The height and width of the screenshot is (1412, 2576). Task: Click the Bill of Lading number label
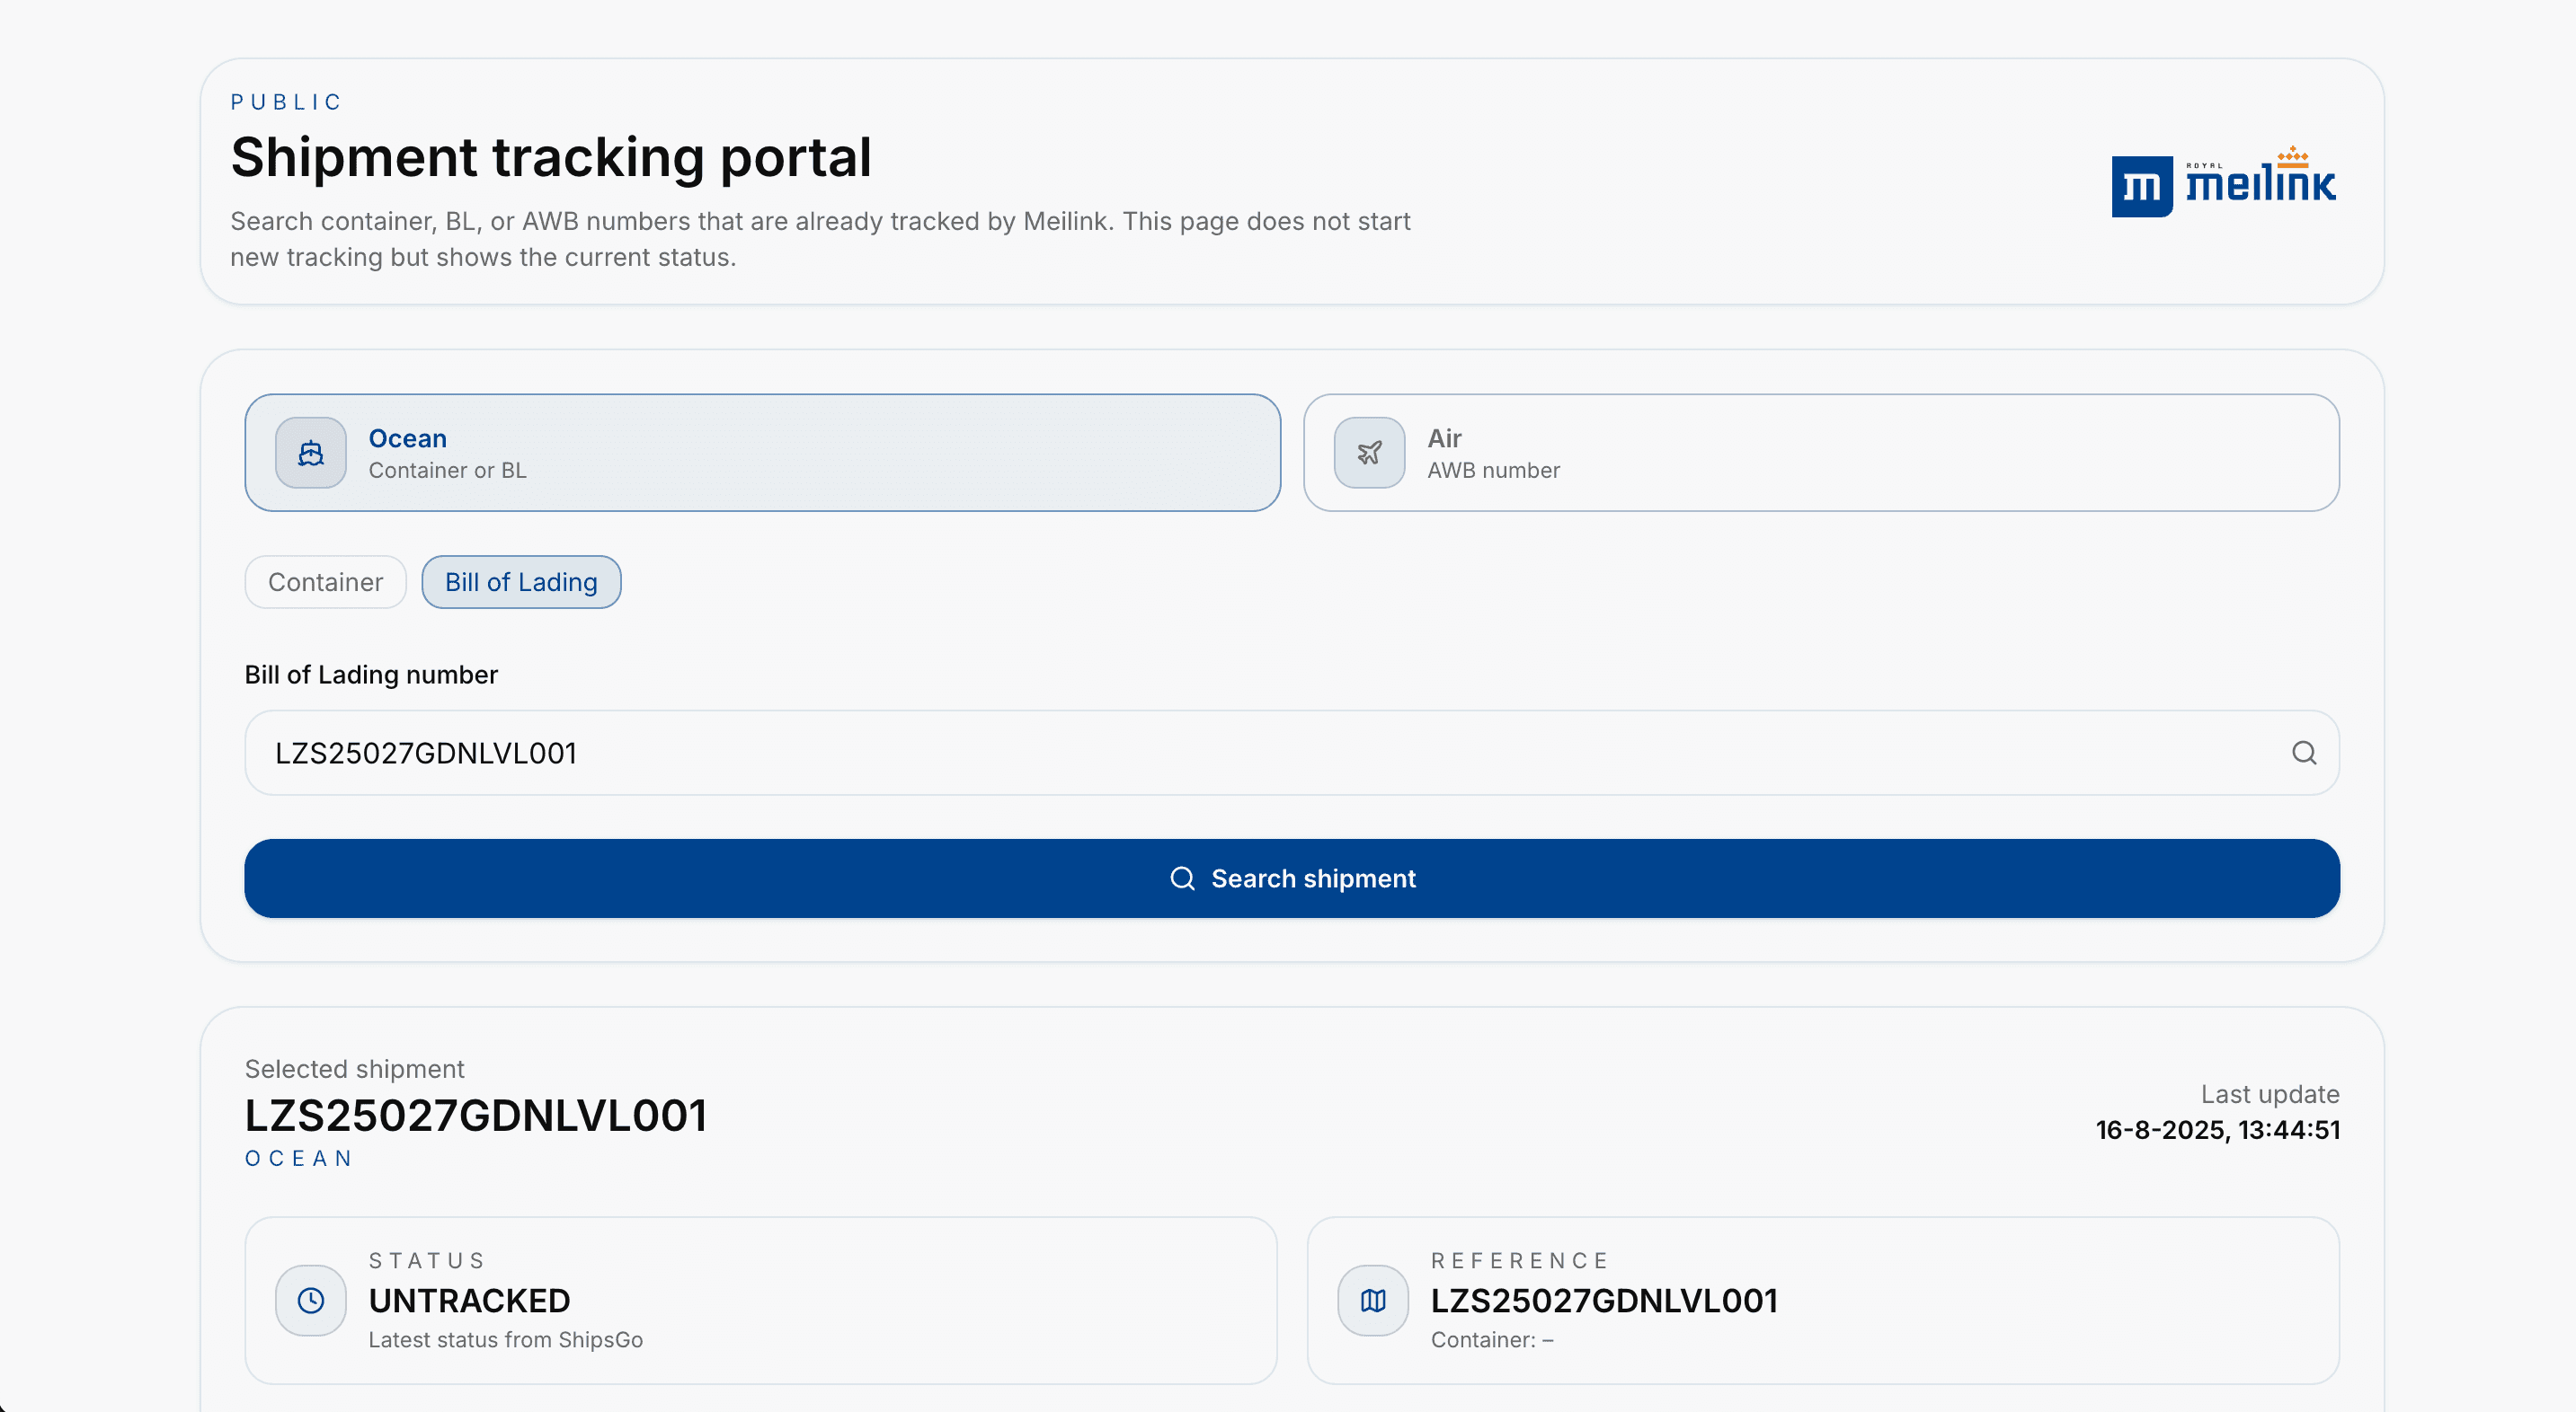pos(371,675)
